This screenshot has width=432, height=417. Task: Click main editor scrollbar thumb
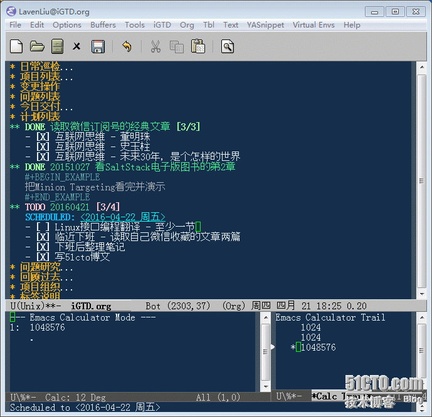[421, 181]
